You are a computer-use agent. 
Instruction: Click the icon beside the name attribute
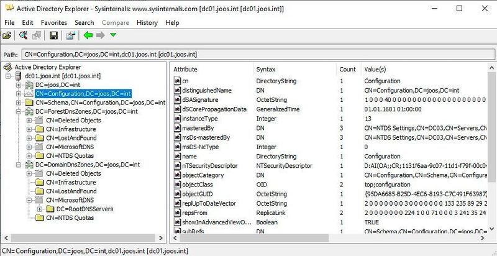(177, 156)
